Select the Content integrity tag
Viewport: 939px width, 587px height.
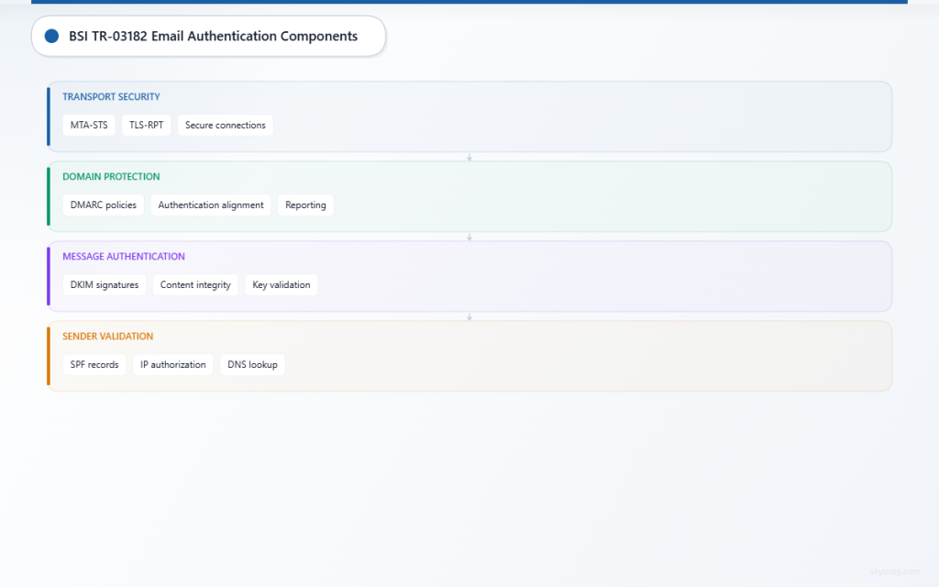pyautogui.click(x=195, y=285)
